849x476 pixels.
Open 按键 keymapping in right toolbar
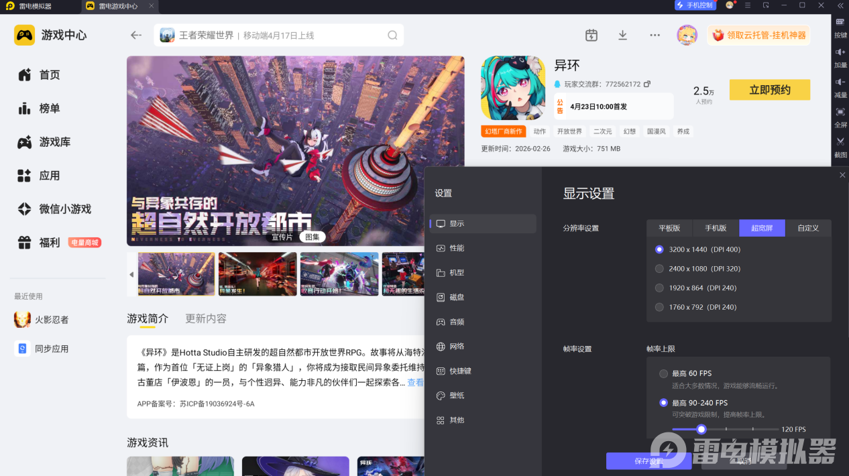[840, 27]
